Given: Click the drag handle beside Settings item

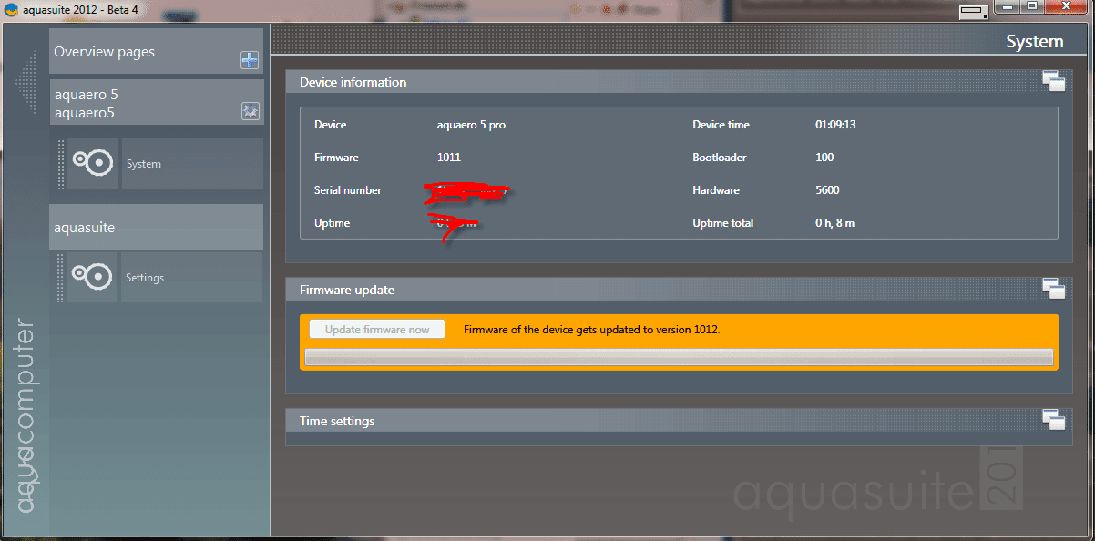Looking at the screenshot, I should click(61, 278).
